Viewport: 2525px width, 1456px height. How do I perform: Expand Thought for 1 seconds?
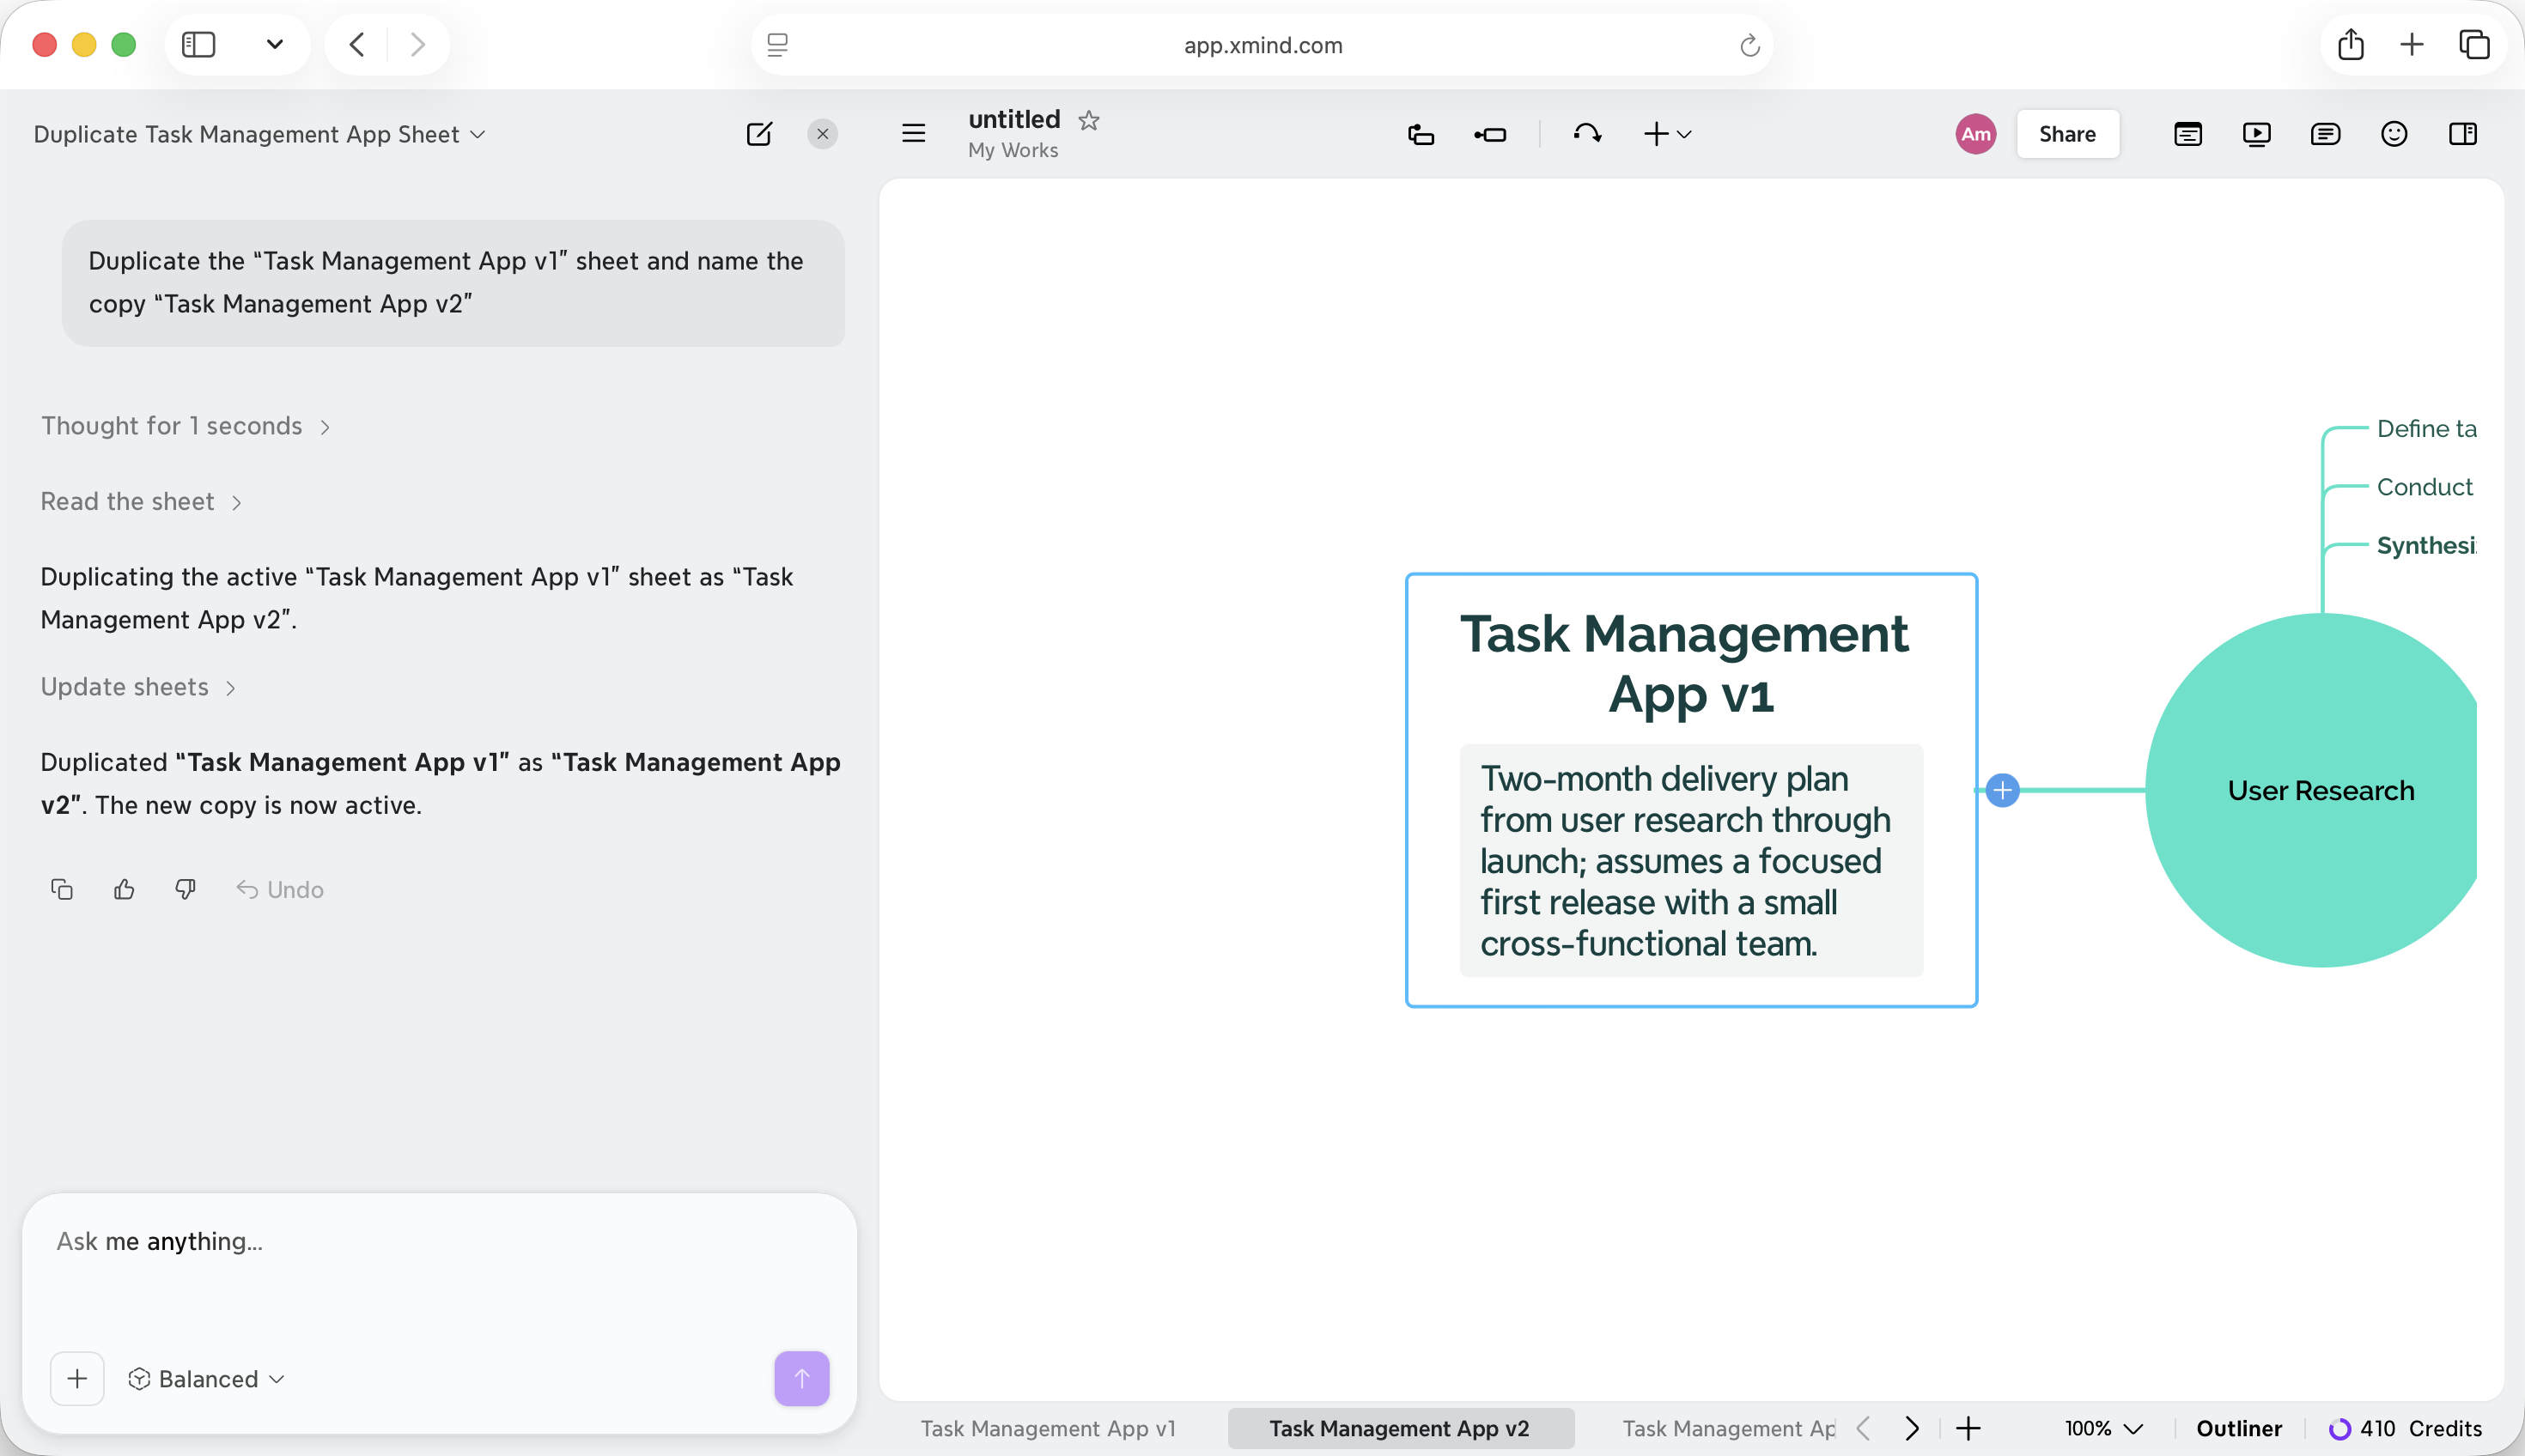pyautogui.click(x=186, y=426)
